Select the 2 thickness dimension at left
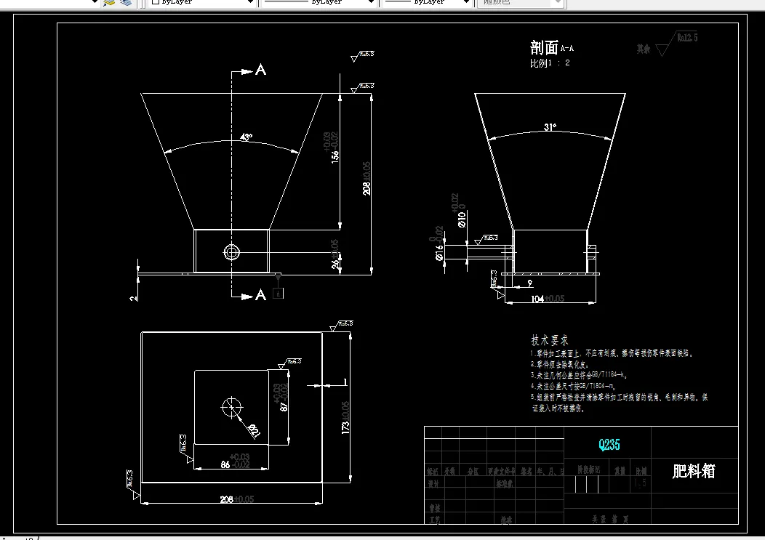 point(134,297)
